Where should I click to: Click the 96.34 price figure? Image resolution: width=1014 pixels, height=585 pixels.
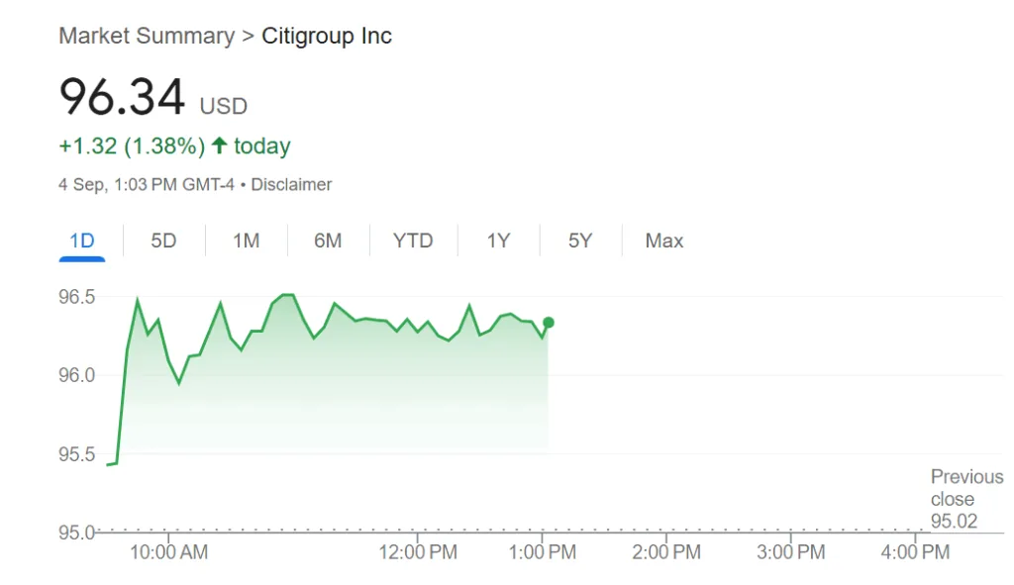pyautogui.click(x=122, y=97)
